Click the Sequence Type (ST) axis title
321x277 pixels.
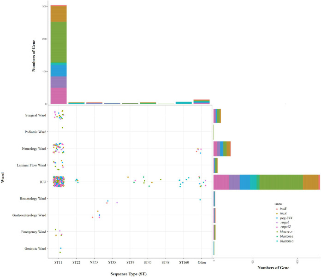point(129,274)
